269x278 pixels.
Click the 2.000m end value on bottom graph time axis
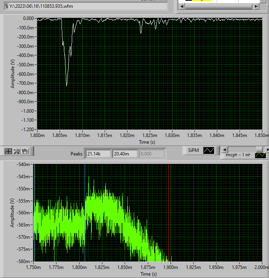261,267
